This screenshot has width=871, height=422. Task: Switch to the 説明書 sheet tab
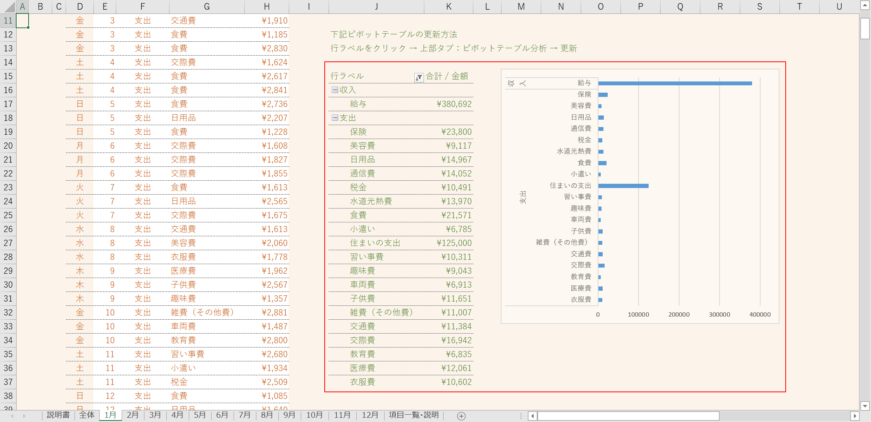(x=58, y=415)
